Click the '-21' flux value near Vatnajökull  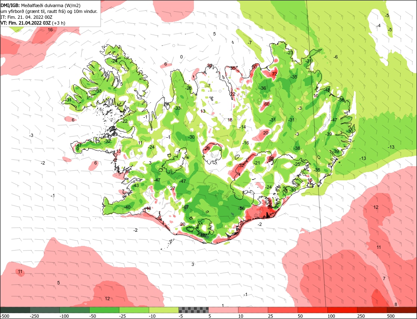coord(256,163)
